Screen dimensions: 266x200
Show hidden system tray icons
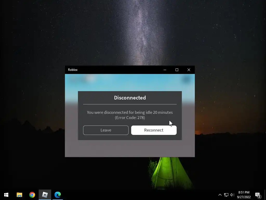click(220, 195)
